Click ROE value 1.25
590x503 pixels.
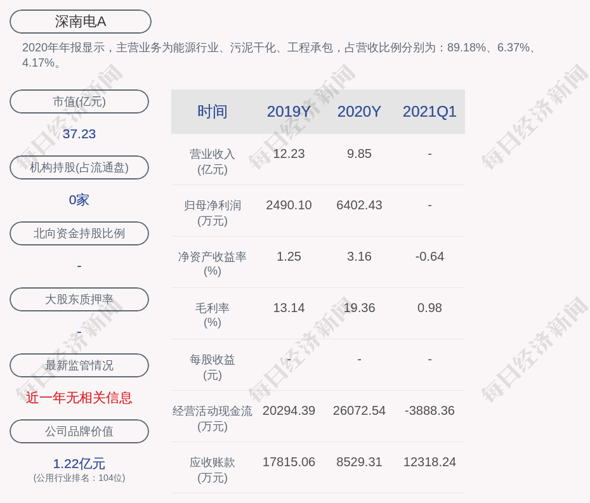coord(289,257)
